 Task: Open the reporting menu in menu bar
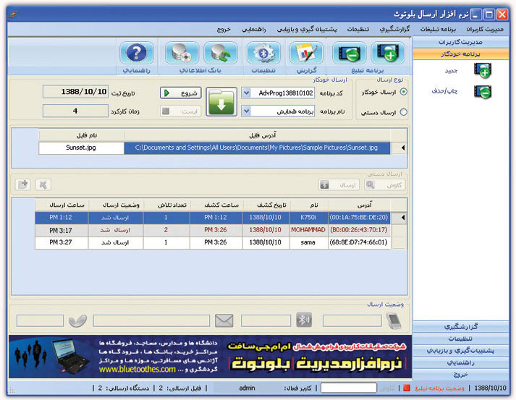394,29
